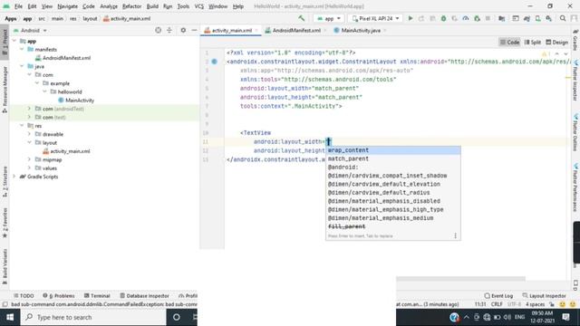Open the Project tool window side tab
This screenshot has width=580, height=326.
5,42
